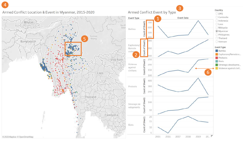Image resolution: width=245 pixels, height=141 pixels.
Task: Click the blue Battles legend swatch
Action: point(217,51)
